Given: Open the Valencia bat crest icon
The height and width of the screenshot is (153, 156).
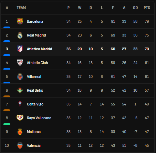Looking at the screenshot, I should tap(20, 145).
